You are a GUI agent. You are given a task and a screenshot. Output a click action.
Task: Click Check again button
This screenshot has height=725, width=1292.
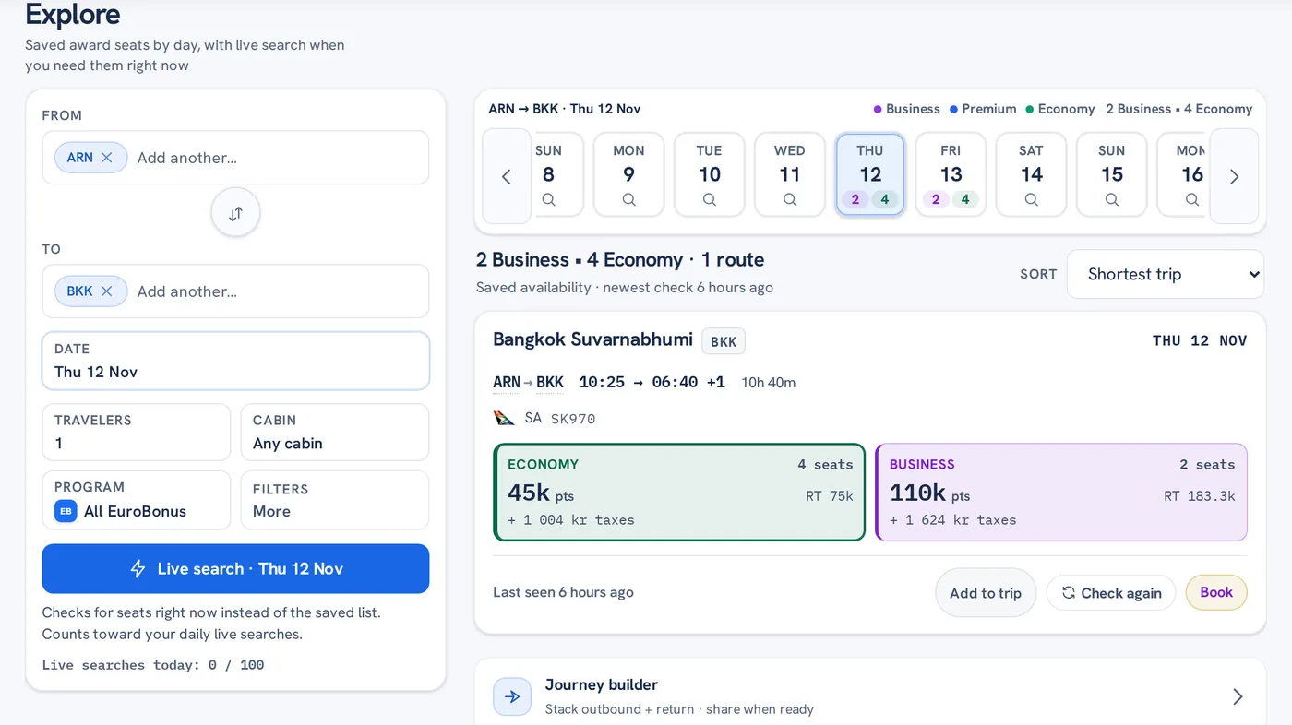pyautogui.click(x=1111, y=593)
